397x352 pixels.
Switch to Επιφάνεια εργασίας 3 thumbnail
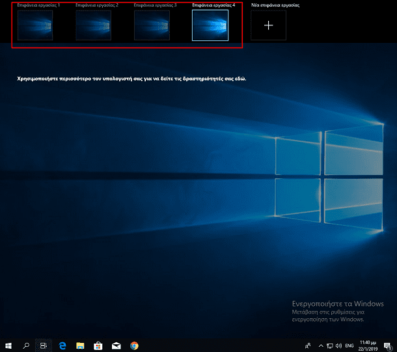pos(152,25)
